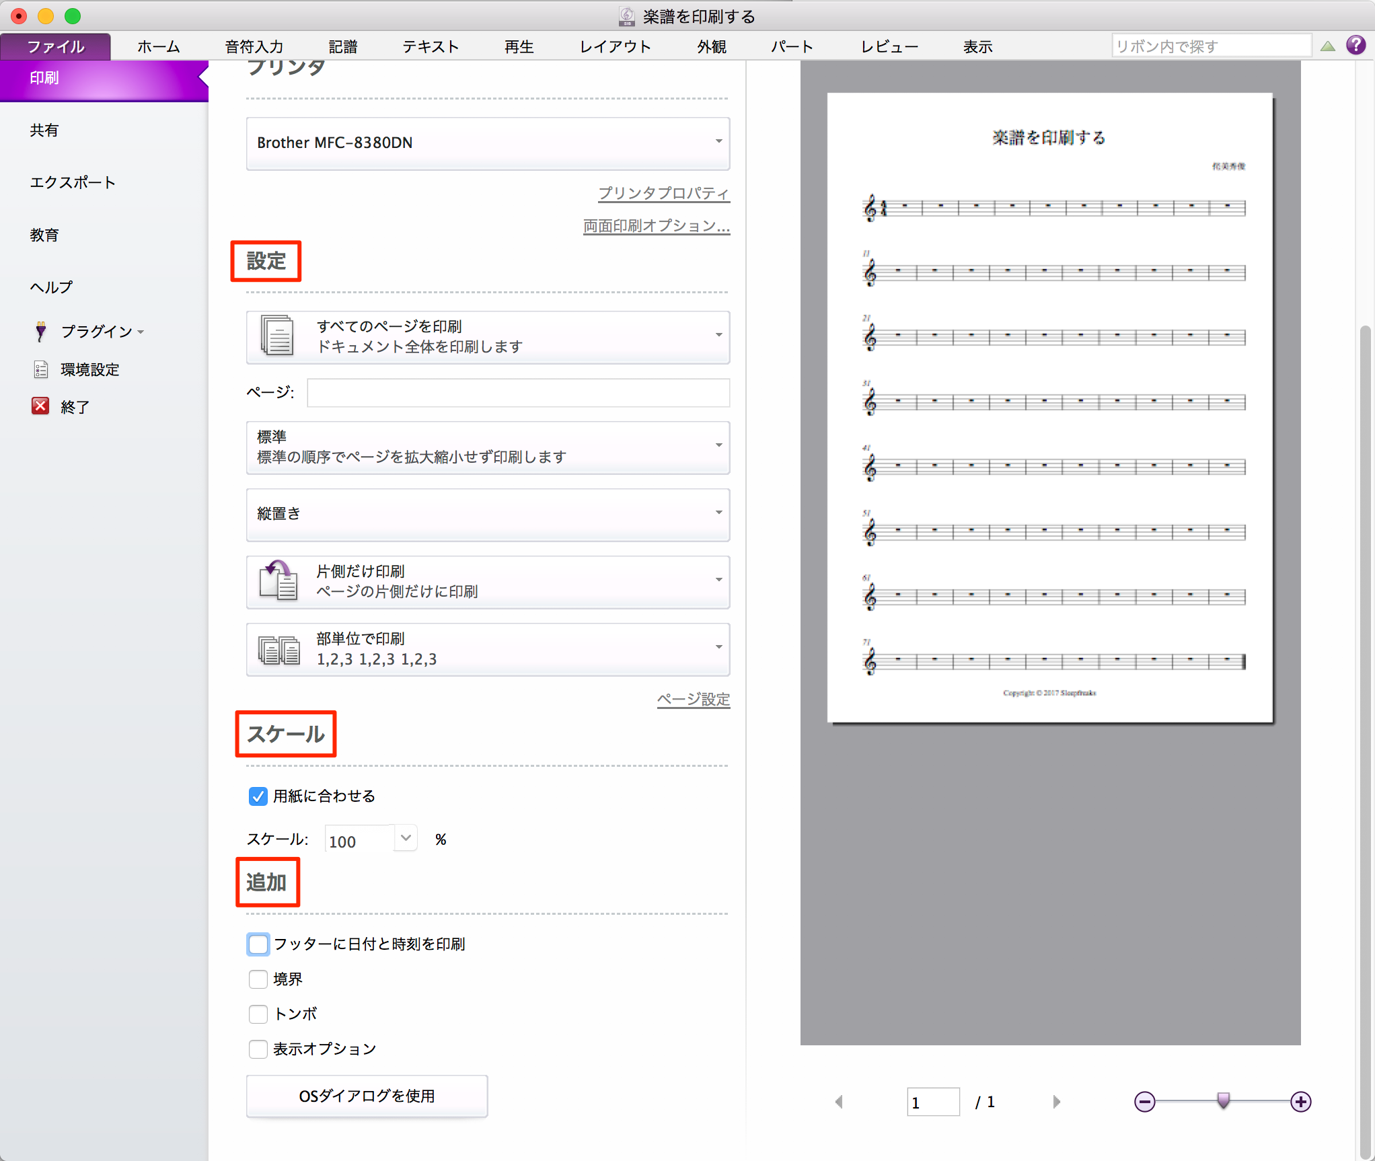The width and height of the screenshot is (1375, 1161).
Task: Switch to the ホーム tab
Action: (159, 46)
